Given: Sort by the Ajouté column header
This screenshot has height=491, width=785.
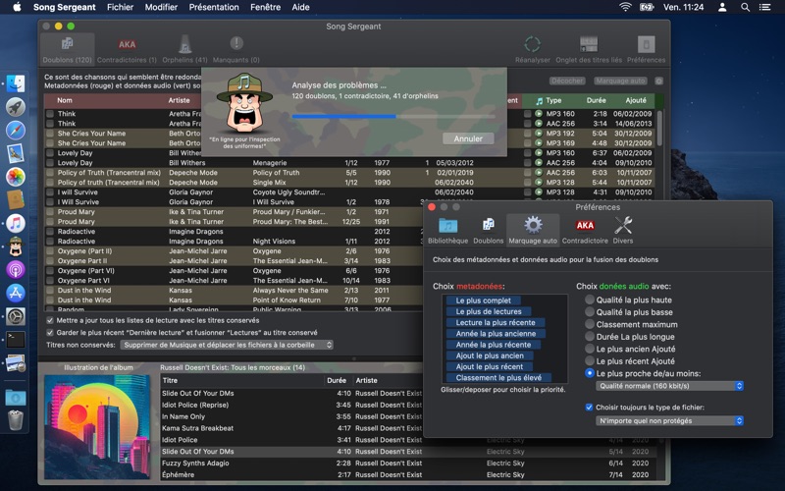Looking at the screenshot, I should click(636, 100).
